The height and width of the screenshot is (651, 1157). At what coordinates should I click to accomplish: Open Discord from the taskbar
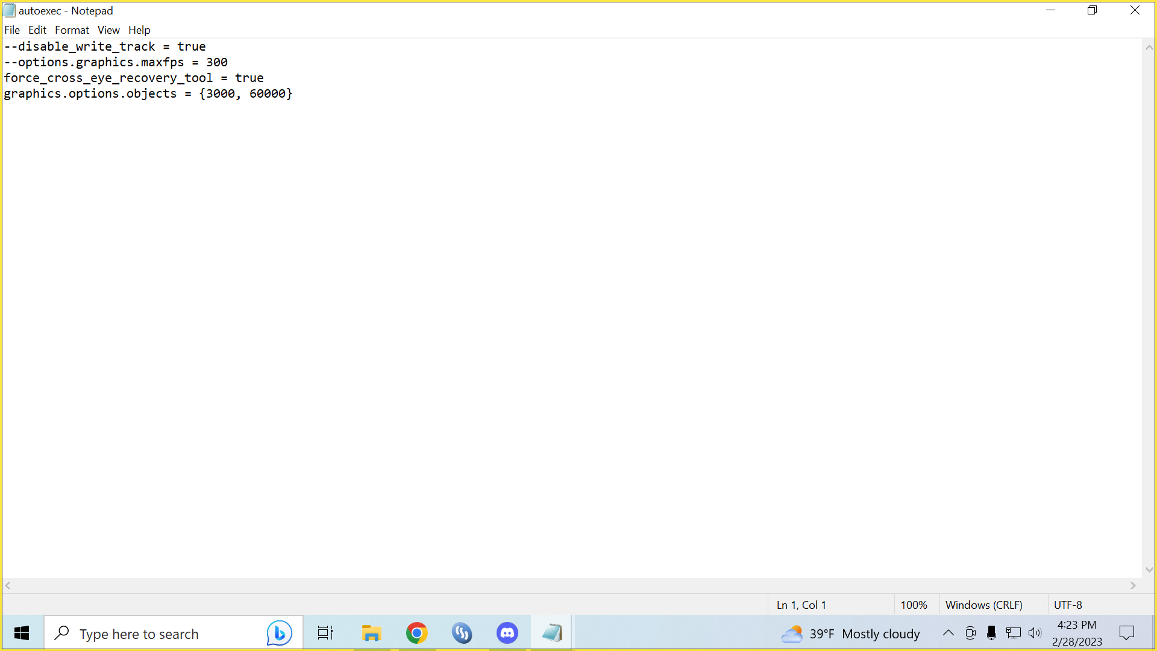(x=507, y=633)
